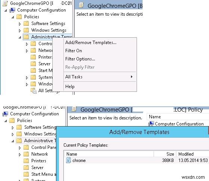Expand Network node beside Templates dialog

(x=20, y=155)
